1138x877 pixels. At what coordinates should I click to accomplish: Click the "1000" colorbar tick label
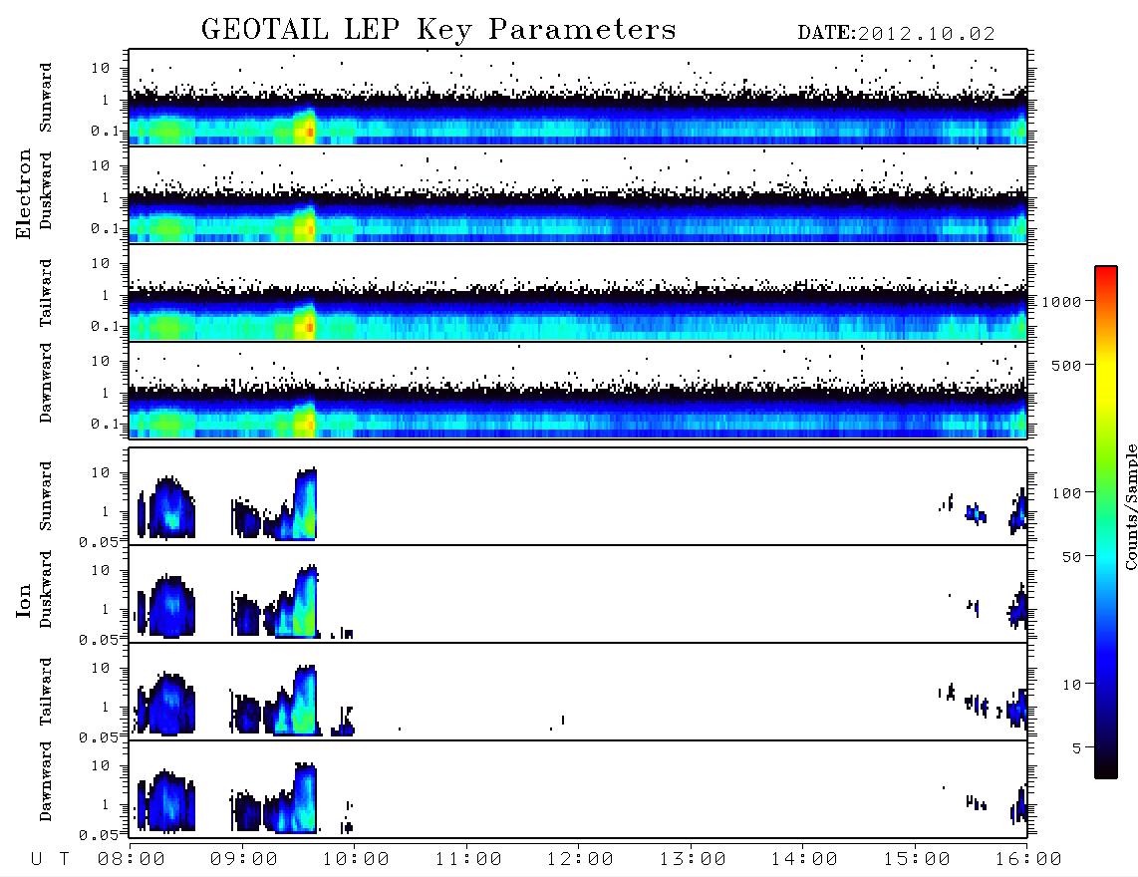coord(1061,302)
